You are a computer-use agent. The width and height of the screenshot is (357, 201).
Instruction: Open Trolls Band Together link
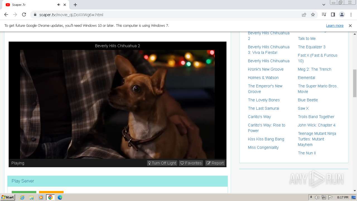click(316, 117)
